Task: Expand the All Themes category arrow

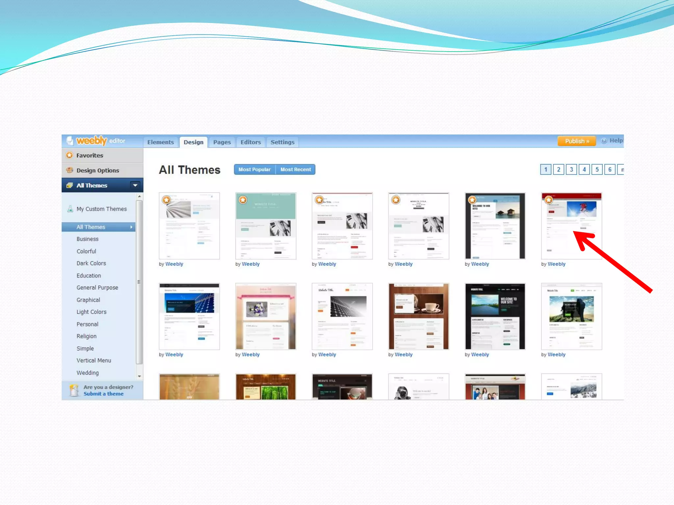Action: coord(131,227)
